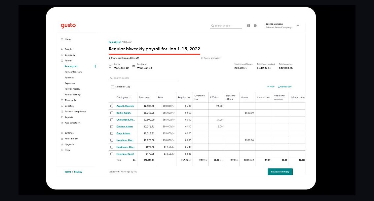Open Run payroll in the sidebar

pyautogui.click(x=71, y=66)
